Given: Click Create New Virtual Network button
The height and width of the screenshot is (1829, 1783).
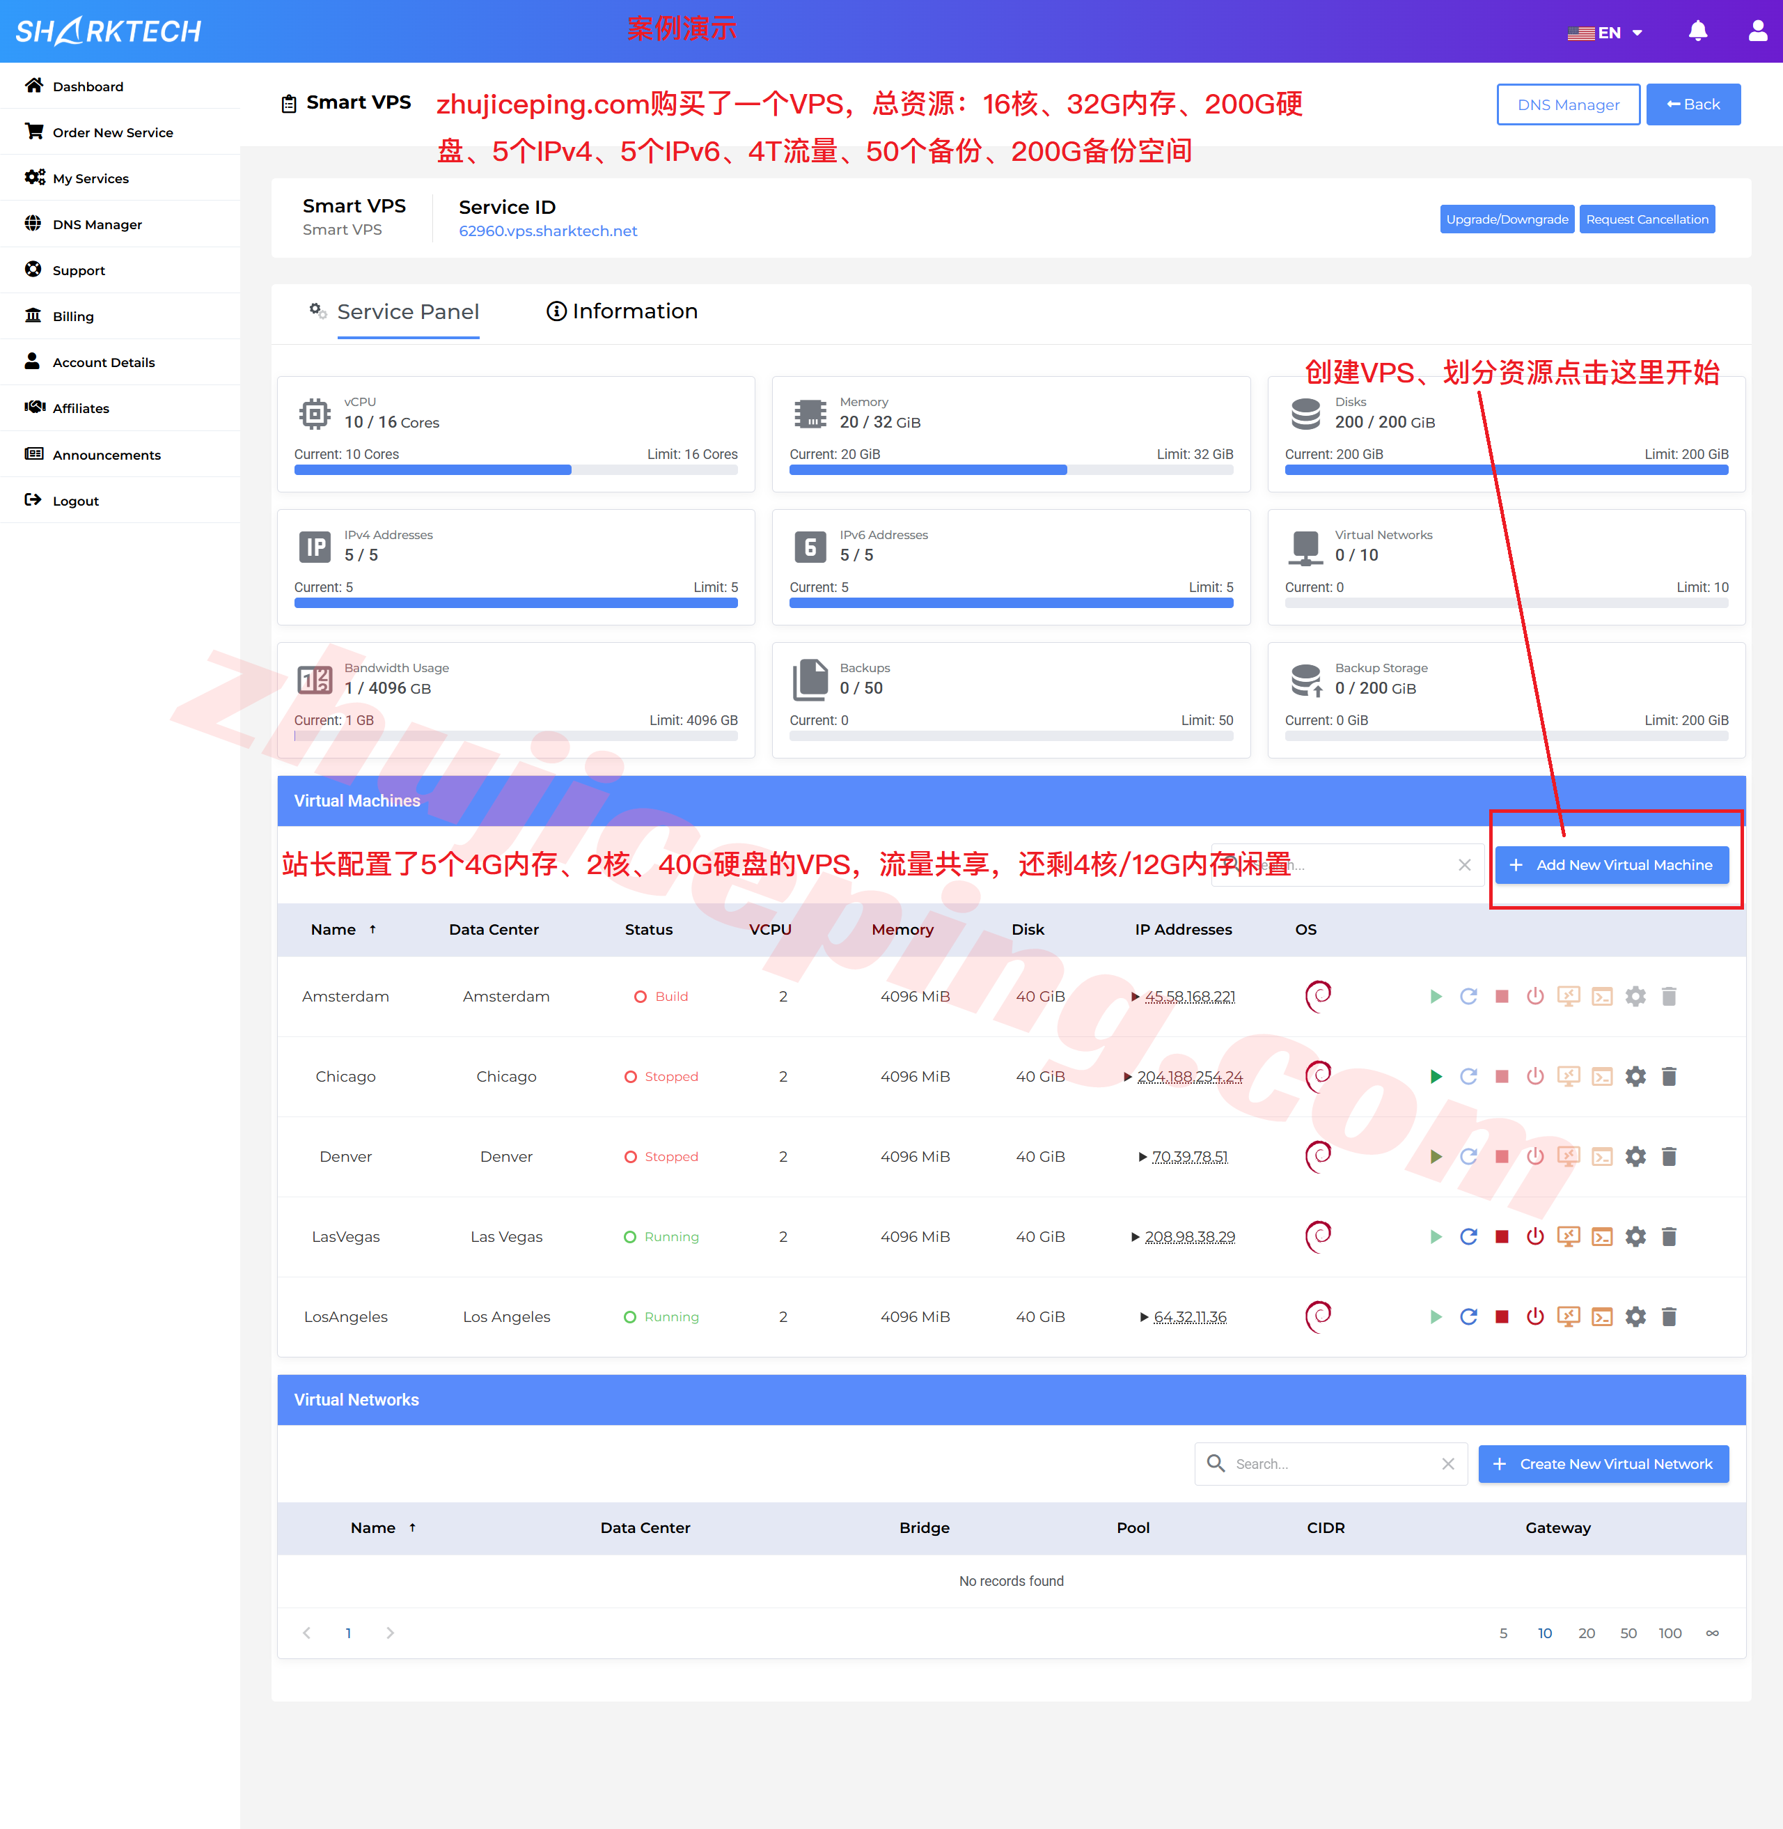Looking at the screenshot, I should (x=1603, y=1463).
